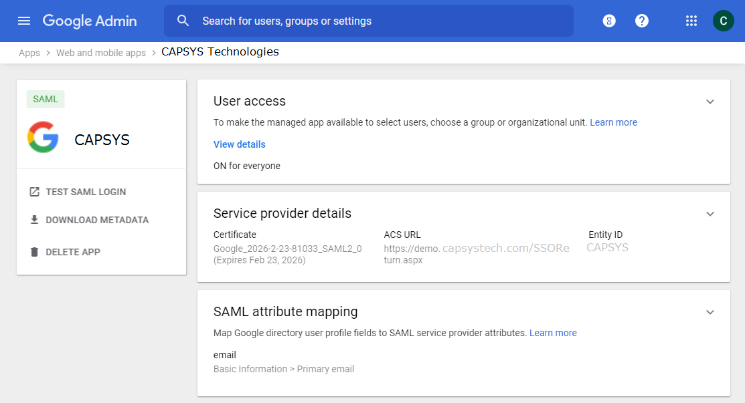Screen dimensions: 745x403
Task: Focus the search users, groups or settings field
Action: 369,21
